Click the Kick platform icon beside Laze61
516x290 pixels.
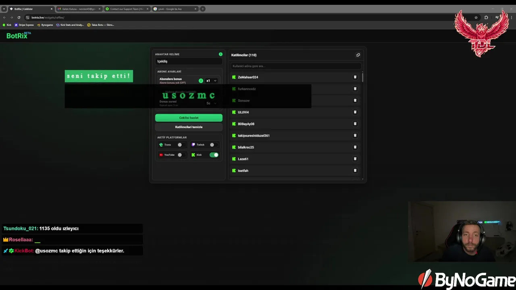(x=234, y=159)
